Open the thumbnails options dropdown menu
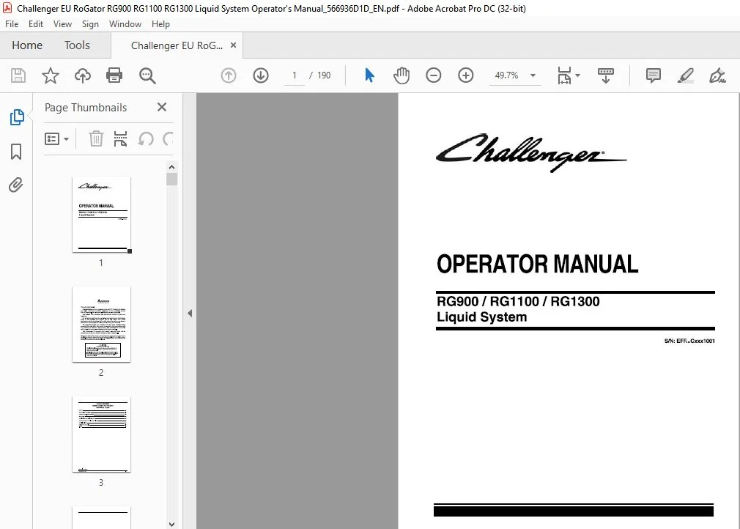 [x=56, y=138]
